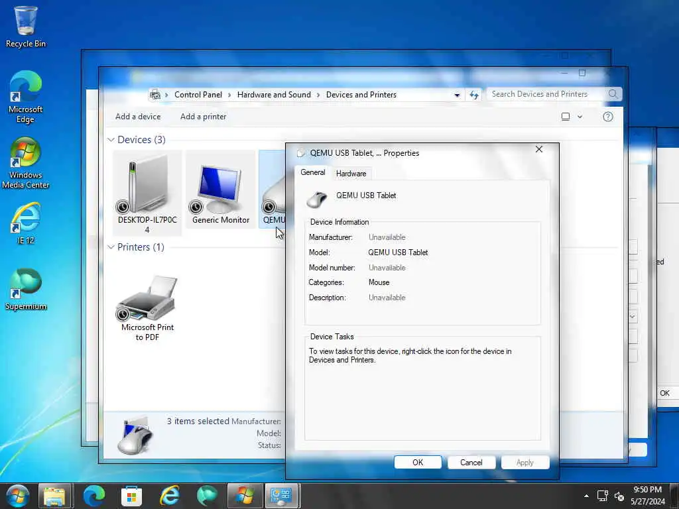Open the Recycle Bin desktop icon
Image resolution: width=679 pixels, height=509 pixels.
[x=26, y=27]
